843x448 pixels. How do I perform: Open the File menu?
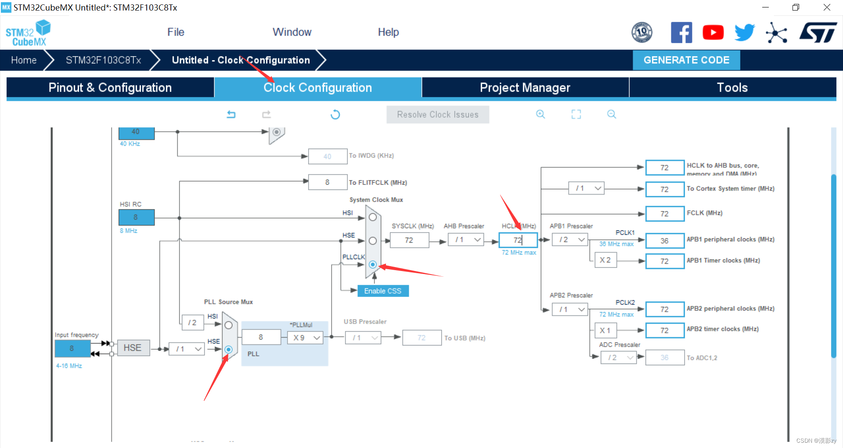(176, 32)
